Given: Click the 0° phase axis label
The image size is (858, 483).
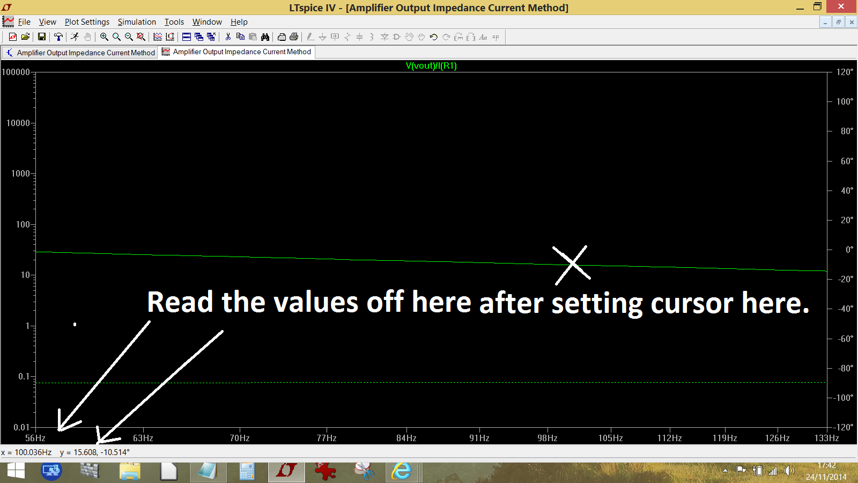Looking at the screenshot, I should [x=849, y=250].
